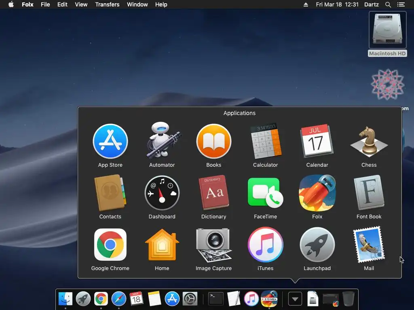Open the Help menu

click(161, 4)
